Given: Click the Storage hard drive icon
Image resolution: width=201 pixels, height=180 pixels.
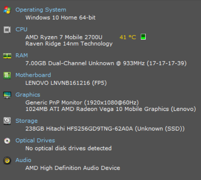Looking at the screenshot, I should pos(7,121).
